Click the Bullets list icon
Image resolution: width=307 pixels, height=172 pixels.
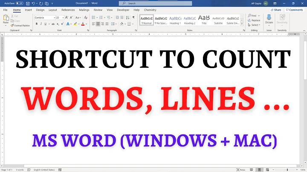93,17
